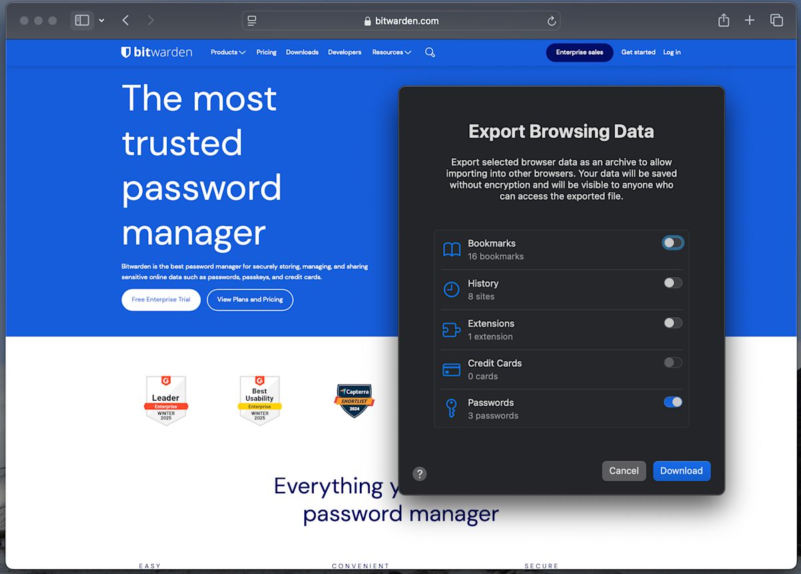Go back with the back arrow
The height and width of the screenshot is (574, 801).
pos(125,21)
